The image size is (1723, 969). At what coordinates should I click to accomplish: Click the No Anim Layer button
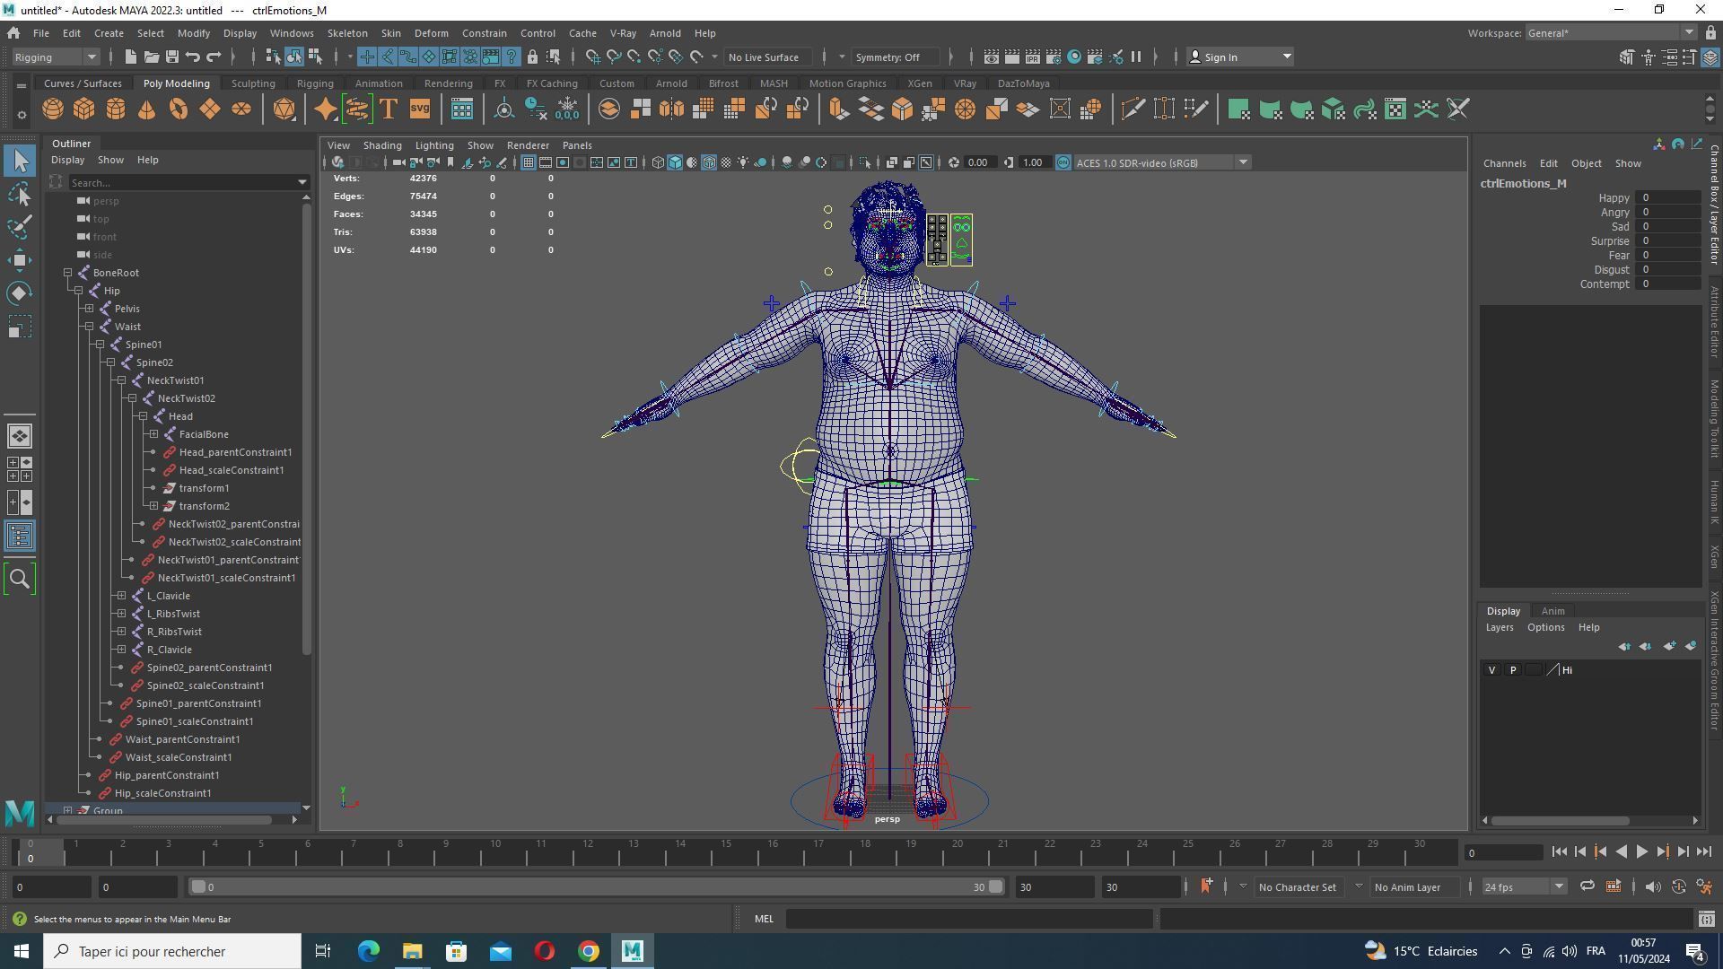tap(1407, 887)
